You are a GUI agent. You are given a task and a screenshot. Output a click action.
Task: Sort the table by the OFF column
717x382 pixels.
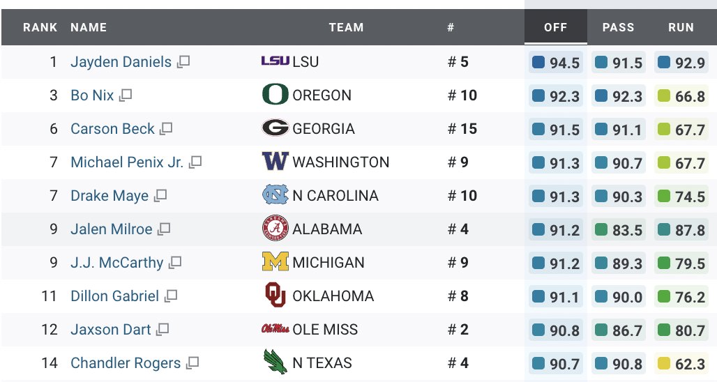(x=556, y=27)
